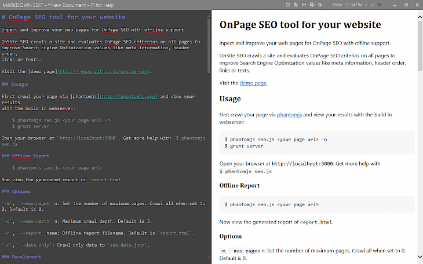The image size is (423, 264).
Task: Click 'Offline Report' heading in preview
Action: (x=239, y=185)
